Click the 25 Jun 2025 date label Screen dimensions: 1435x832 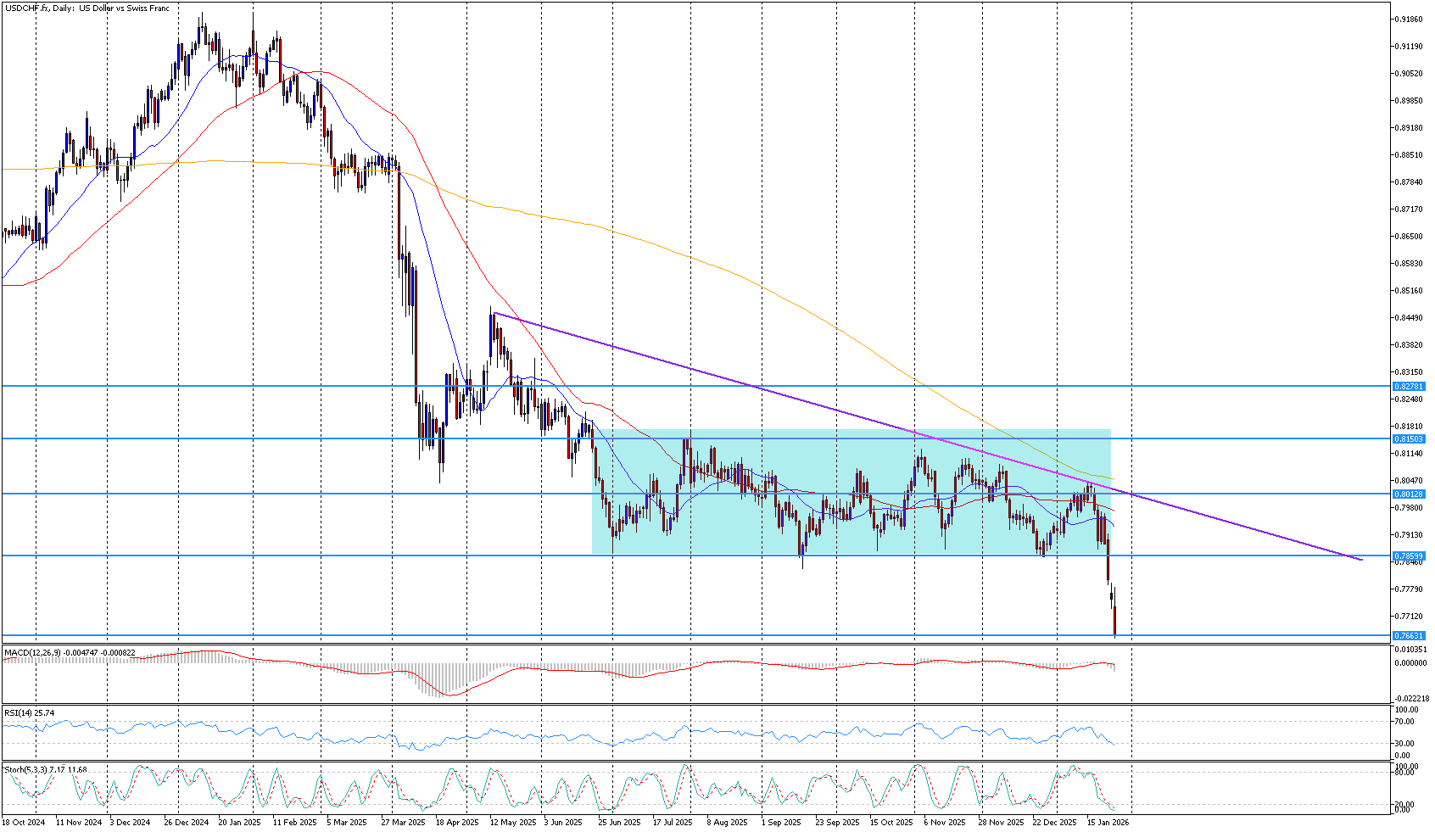(x=619, y=822)
